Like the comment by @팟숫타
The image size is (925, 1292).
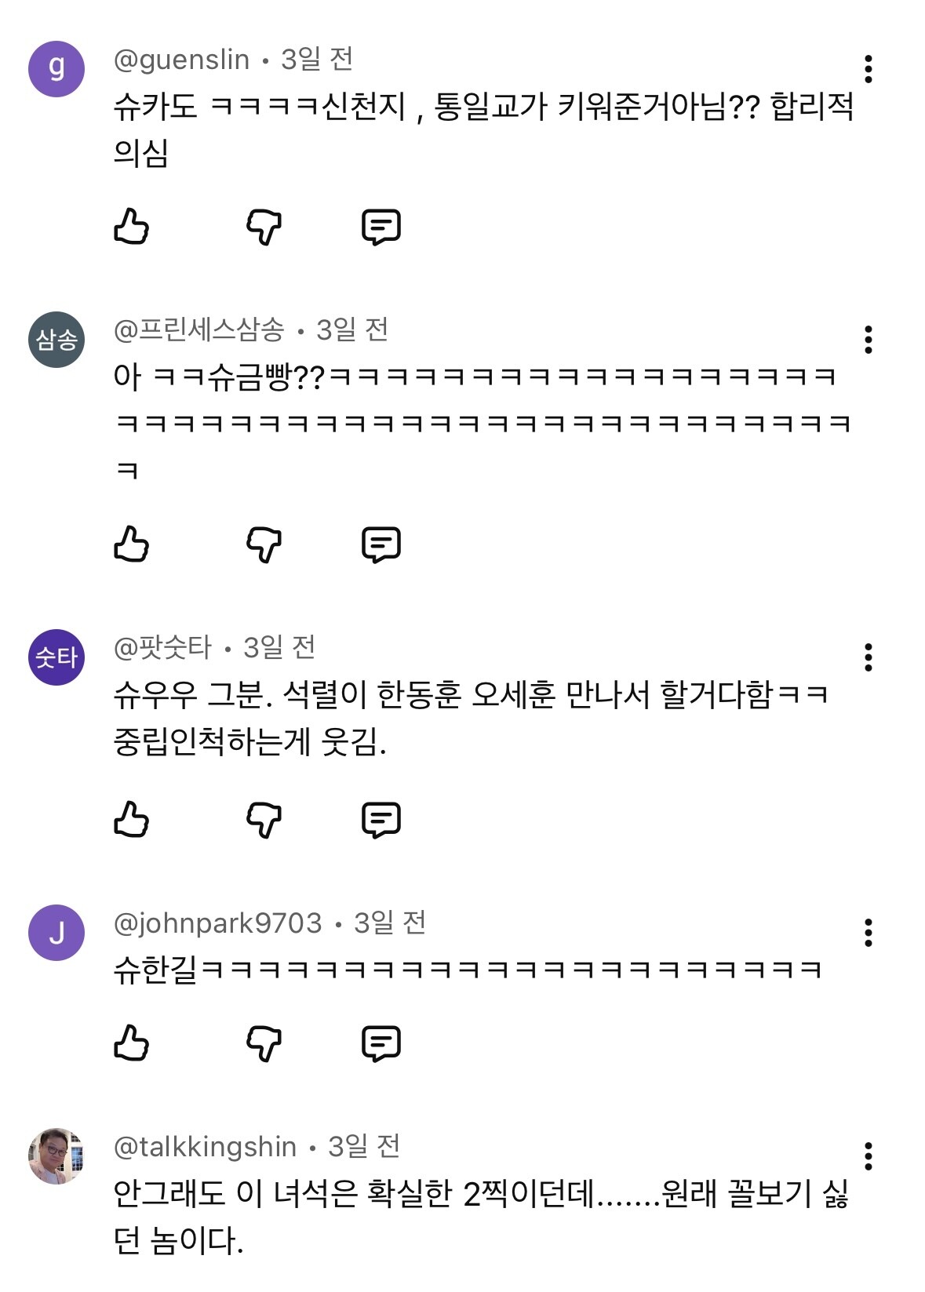coord(131,820)
